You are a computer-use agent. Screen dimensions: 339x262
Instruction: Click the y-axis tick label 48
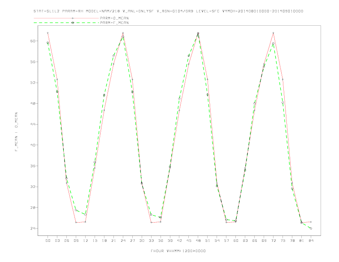coord(33,103)
